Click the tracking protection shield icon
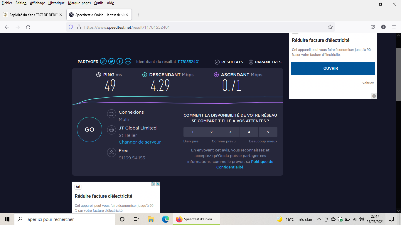Viewport: 401px width, 225px height. point(70,27)
